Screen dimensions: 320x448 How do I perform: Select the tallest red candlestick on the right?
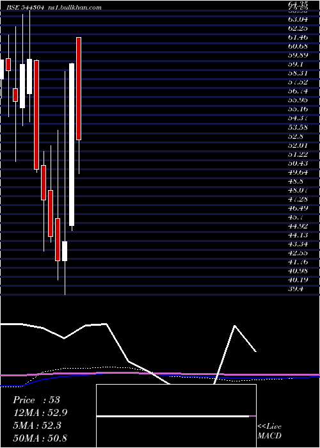click(x=79, y=88)
